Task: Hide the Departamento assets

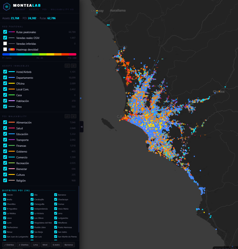Action: 5,78
